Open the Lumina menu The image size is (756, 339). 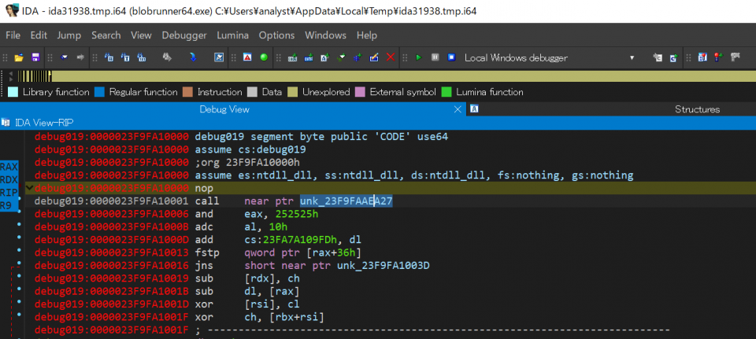pos(233,35)
